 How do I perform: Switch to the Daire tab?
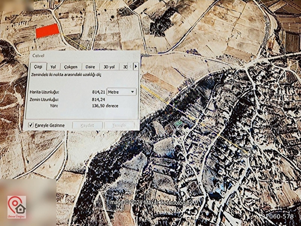point(90,67)
